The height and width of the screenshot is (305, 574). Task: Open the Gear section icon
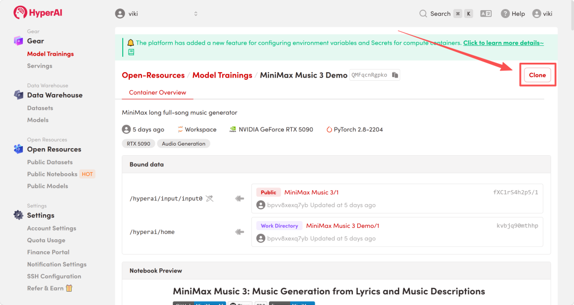pyautogui.click(x=18, y=40)
